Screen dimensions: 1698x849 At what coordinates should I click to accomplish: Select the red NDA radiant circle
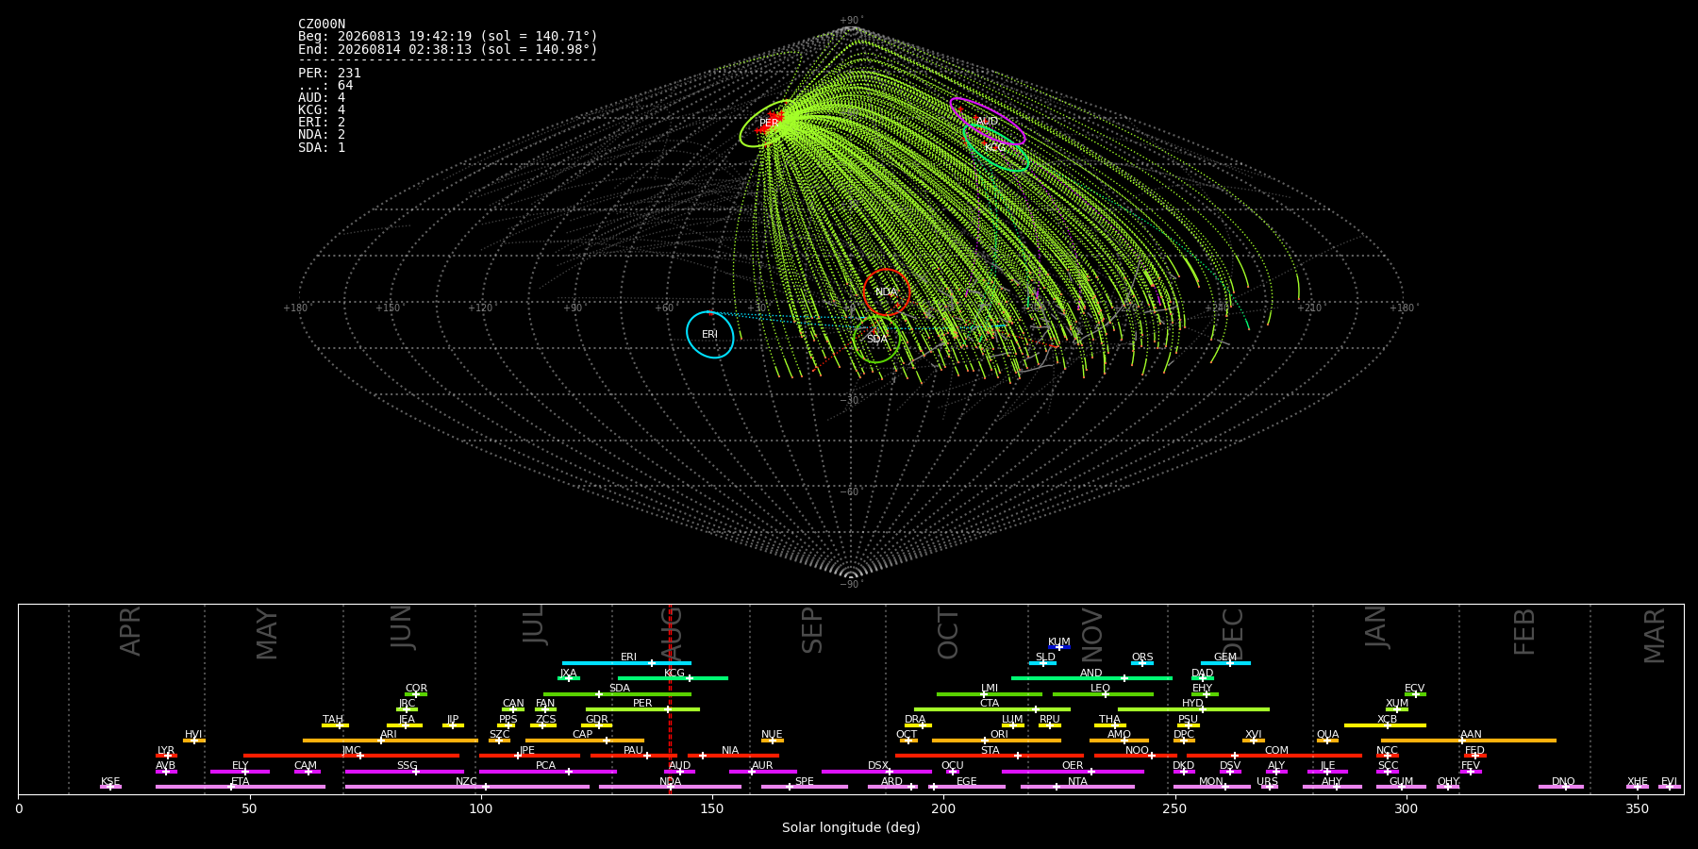coord(887,292)
